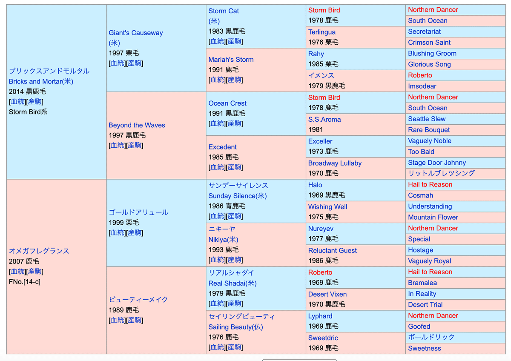Select the Lyphard link
Viewport: 511px width, 361px height.
pos(320,316)
